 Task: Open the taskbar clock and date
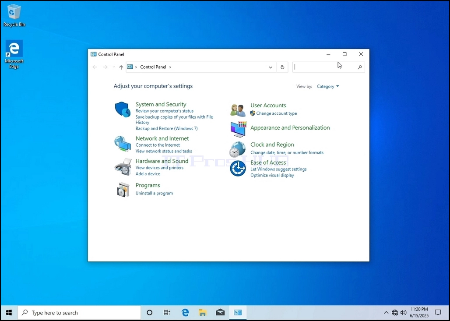(x=419, y=313)
